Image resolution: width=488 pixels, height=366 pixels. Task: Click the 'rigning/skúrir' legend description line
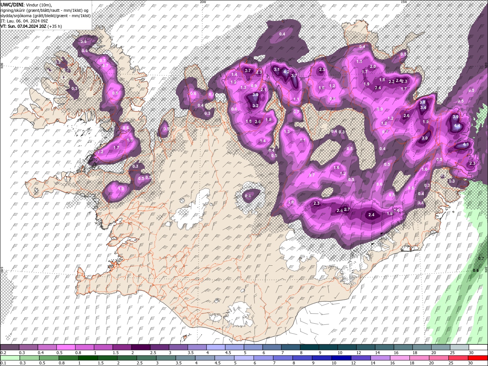click(x=45, y=10)
